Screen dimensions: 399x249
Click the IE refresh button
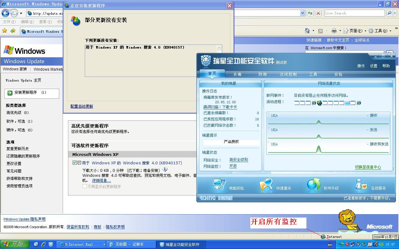pyautogui.click(x=310, y=13)
